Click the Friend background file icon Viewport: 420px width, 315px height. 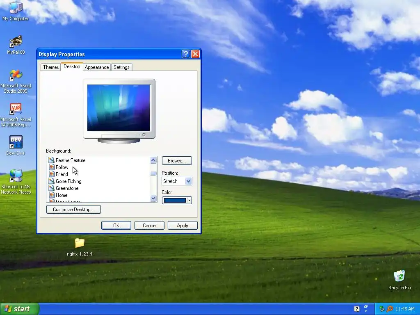pyautogui.click(x=51, y=174)
